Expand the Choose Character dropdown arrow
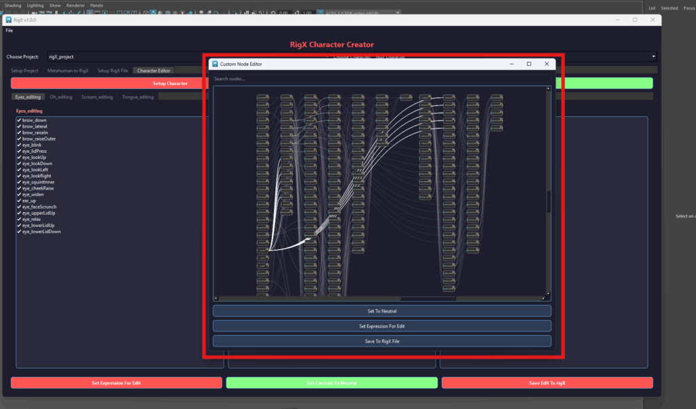This screenshot has width=696, height=409. click(653, 57)
